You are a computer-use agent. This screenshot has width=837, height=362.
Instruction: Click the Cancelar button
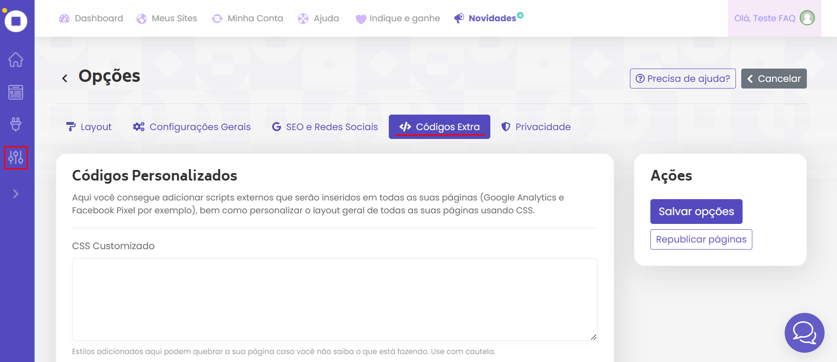click(774, 79)
